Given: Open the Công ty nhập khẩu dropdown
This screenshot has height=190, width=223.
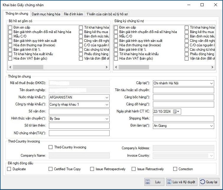Looking at the screenshot, I should [107, 105].
